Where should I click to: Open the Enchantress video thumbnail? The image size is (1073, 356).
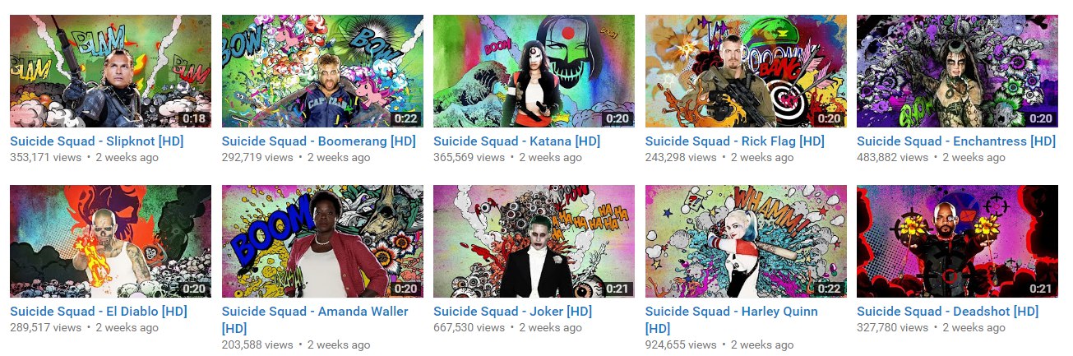pos(957,71)
